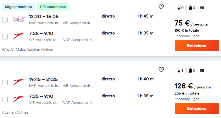Open the 19:45 – 21:25 flight details
The image size is (221, 118).
43,79
